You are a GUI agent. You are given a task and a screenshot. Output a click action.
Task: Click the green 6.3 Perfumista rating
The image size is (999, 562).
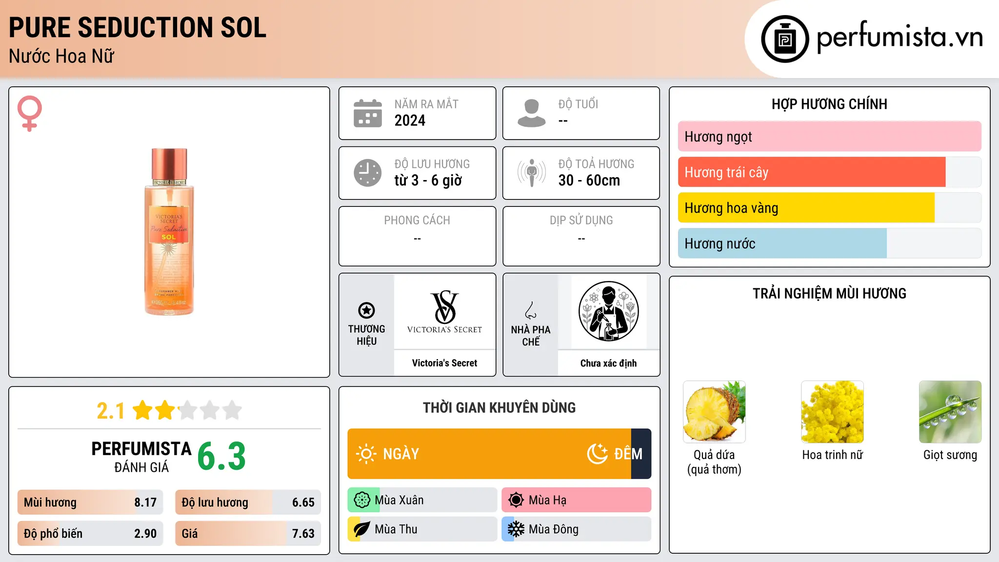point(221,457)
